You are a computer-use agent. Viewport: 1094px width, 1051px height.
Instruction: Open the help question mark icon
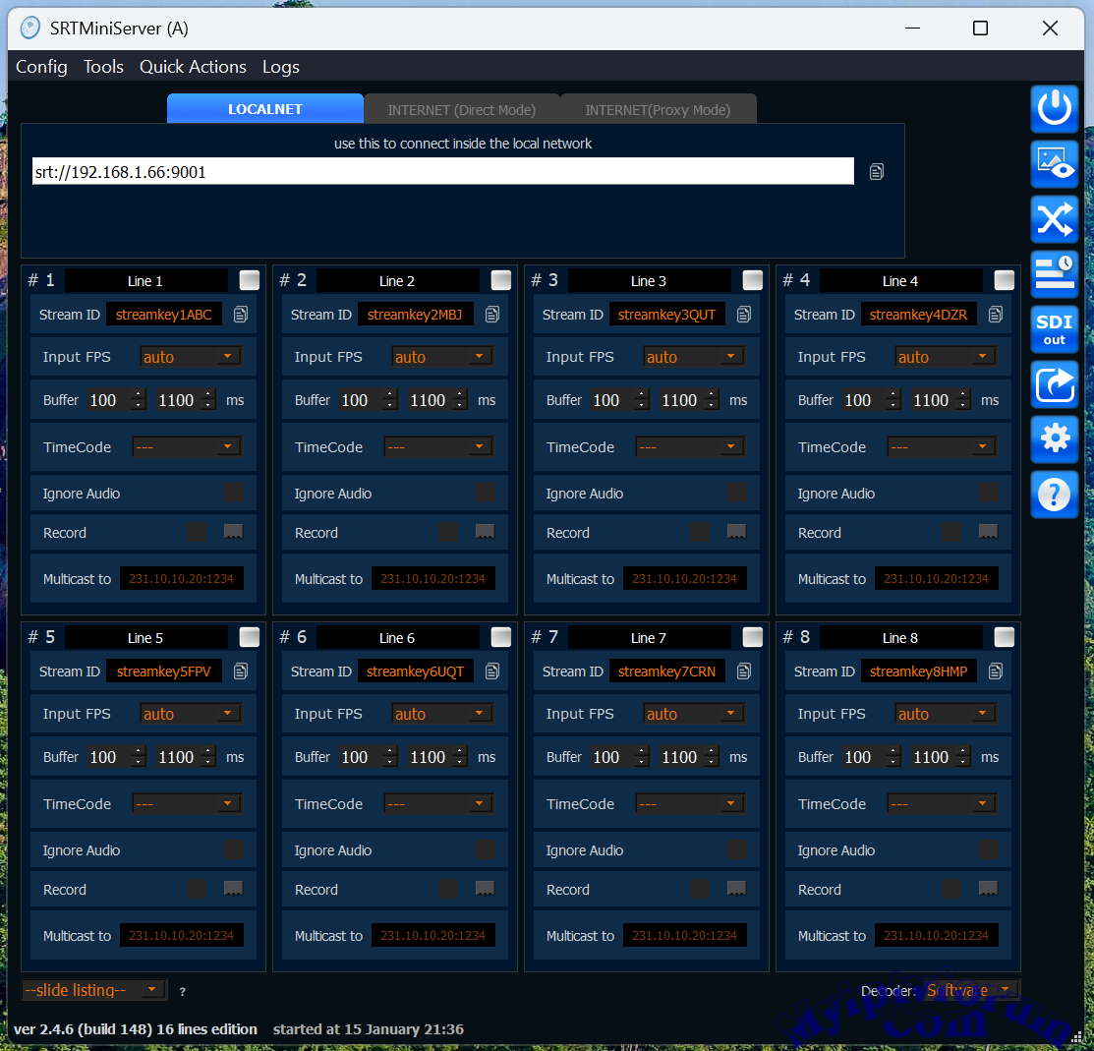1054,494
